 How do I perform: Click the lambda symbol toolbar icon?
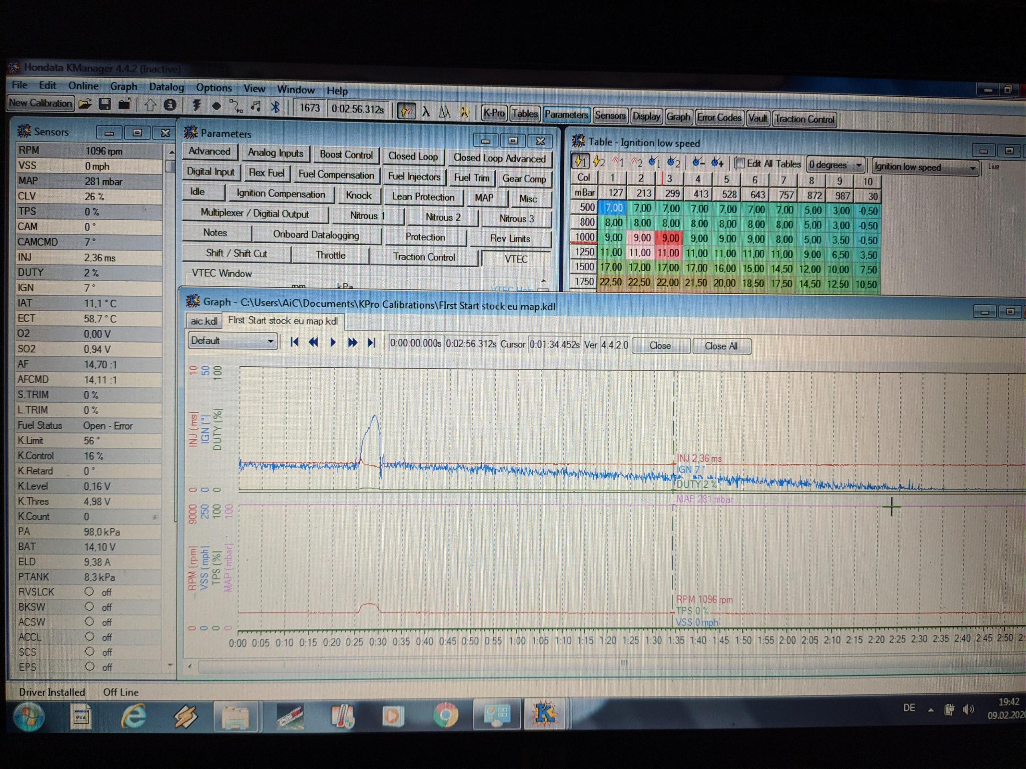click(425, 111)
